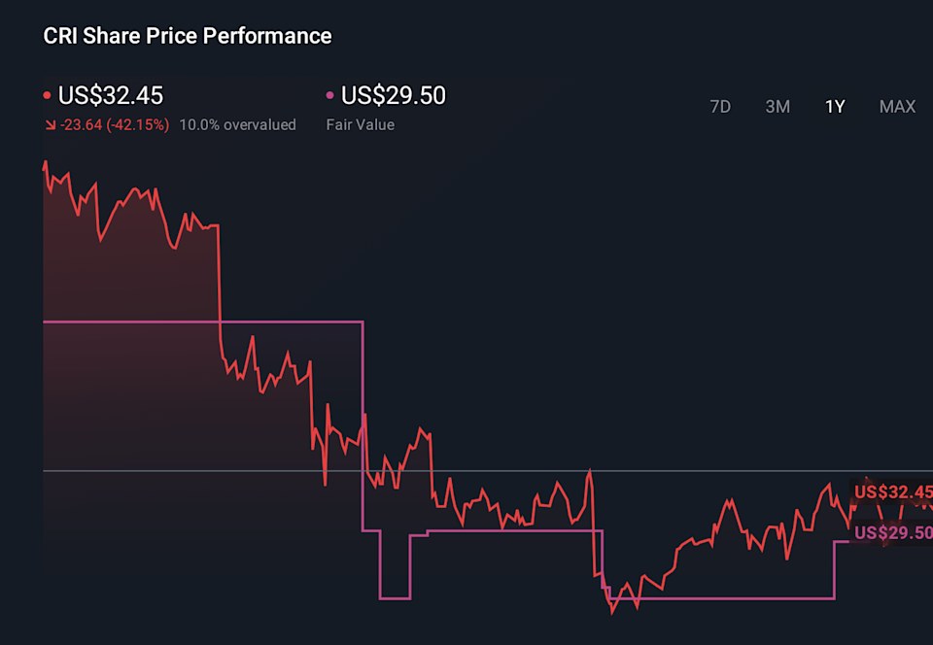Click the lowest trough of the red price line
This screenshot has height=645, width=933.
[x=612, y=613]
